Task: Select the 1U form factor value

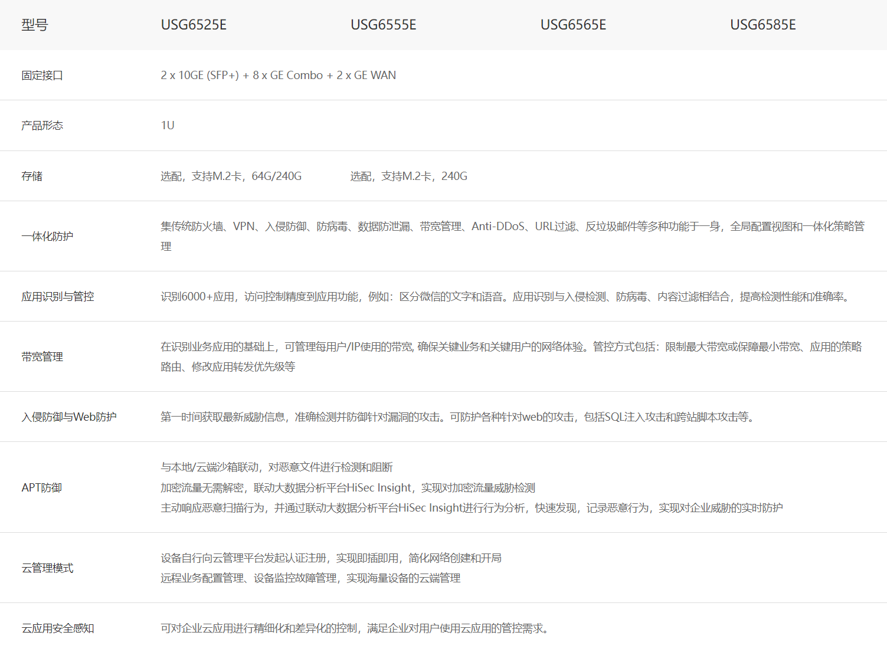Action: (x=168, y=126)
